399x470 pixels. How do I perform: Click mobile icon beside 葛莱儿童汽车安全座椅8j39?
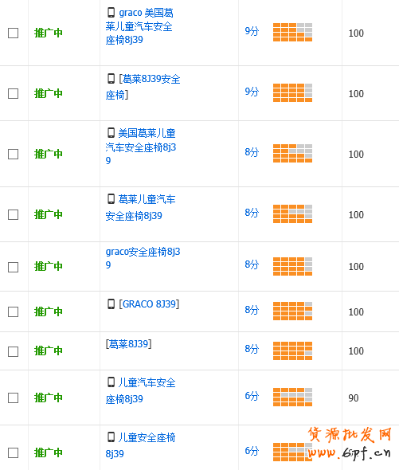click(x=111, y=198)
